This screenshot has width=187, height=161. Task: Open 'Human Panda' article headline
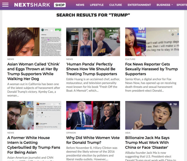[92, 69]
